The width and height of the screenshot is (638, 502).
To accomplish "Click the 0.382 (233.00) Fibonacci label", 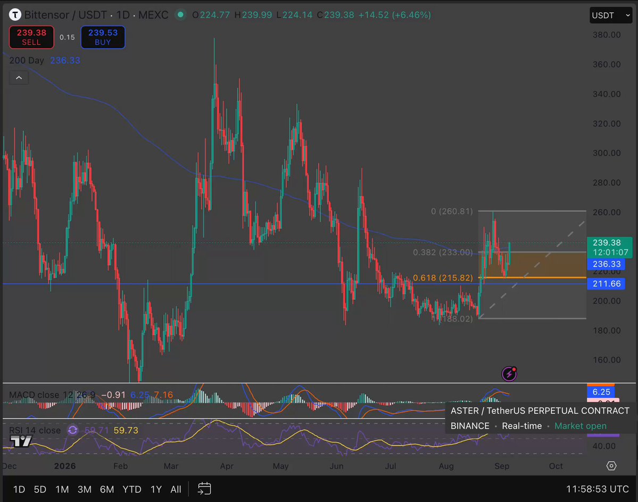I will tap(443, 252).
